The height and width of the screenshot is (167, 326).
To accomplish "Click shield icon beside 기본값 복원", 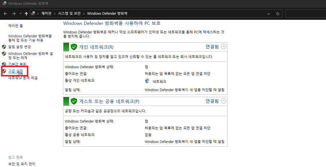I will (4, 64).
